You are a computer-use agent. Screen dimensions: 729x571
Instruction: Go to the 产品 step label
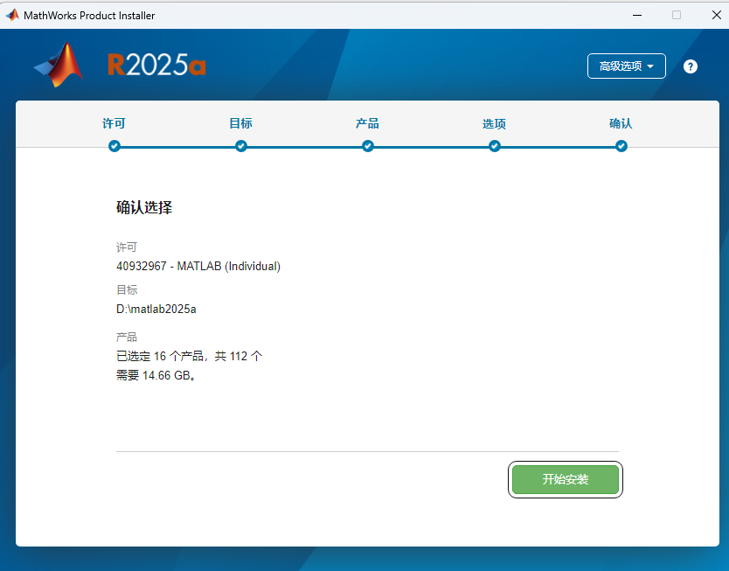coord(367,123)
